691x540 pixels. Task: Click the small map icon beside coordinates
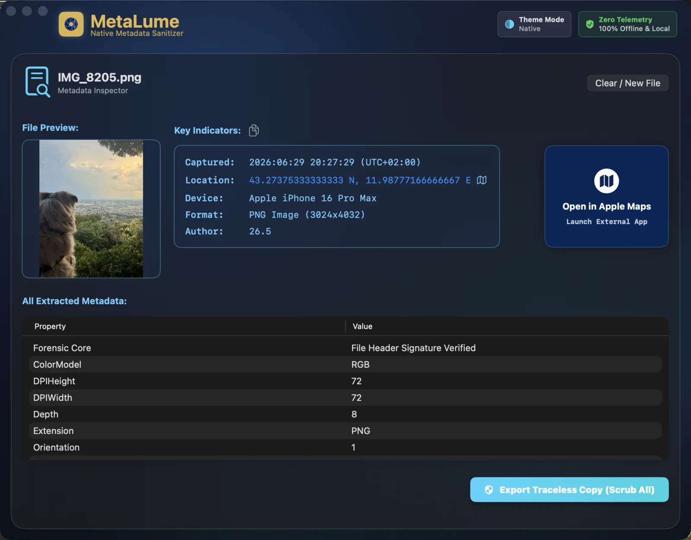tap(482, 180)
